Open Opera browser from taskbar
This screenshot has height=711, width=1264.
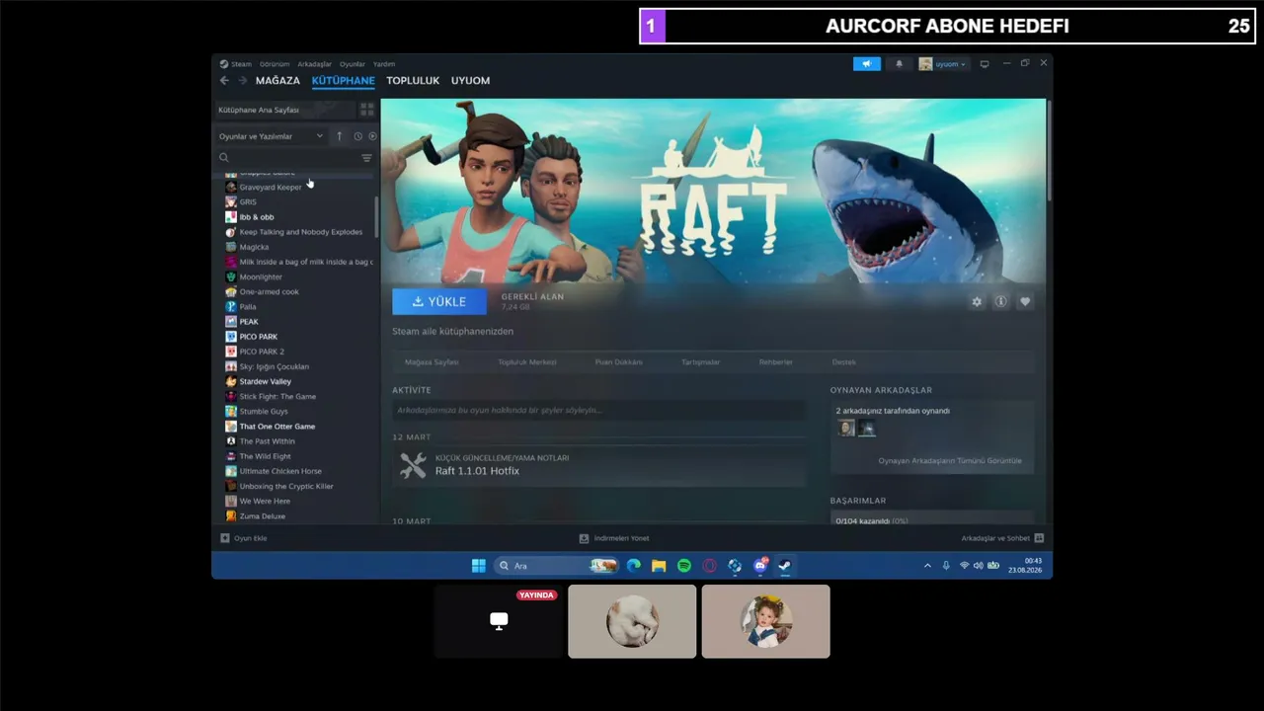point(709,566)
